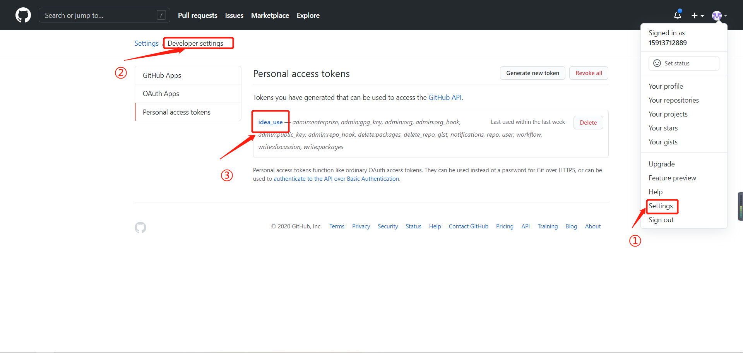Click the GitHub octocat logo
The width and height of the screenshot is (743, 353).
[23, 15]
